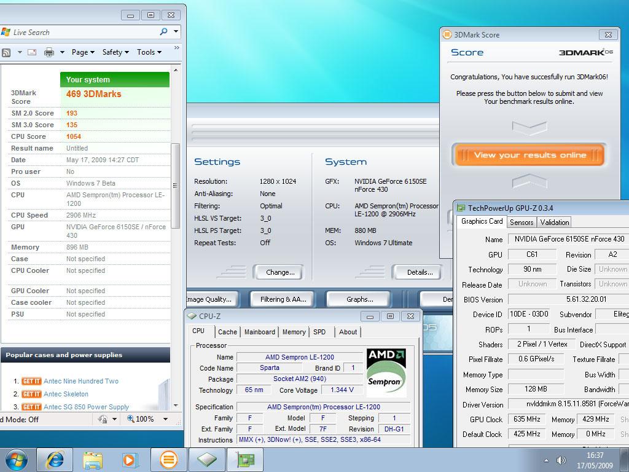Image resolution: width=629 pixels, height=472 pixels.
Task: Open the Live Search provider dropdown arrow
Action: coord(176,32)
